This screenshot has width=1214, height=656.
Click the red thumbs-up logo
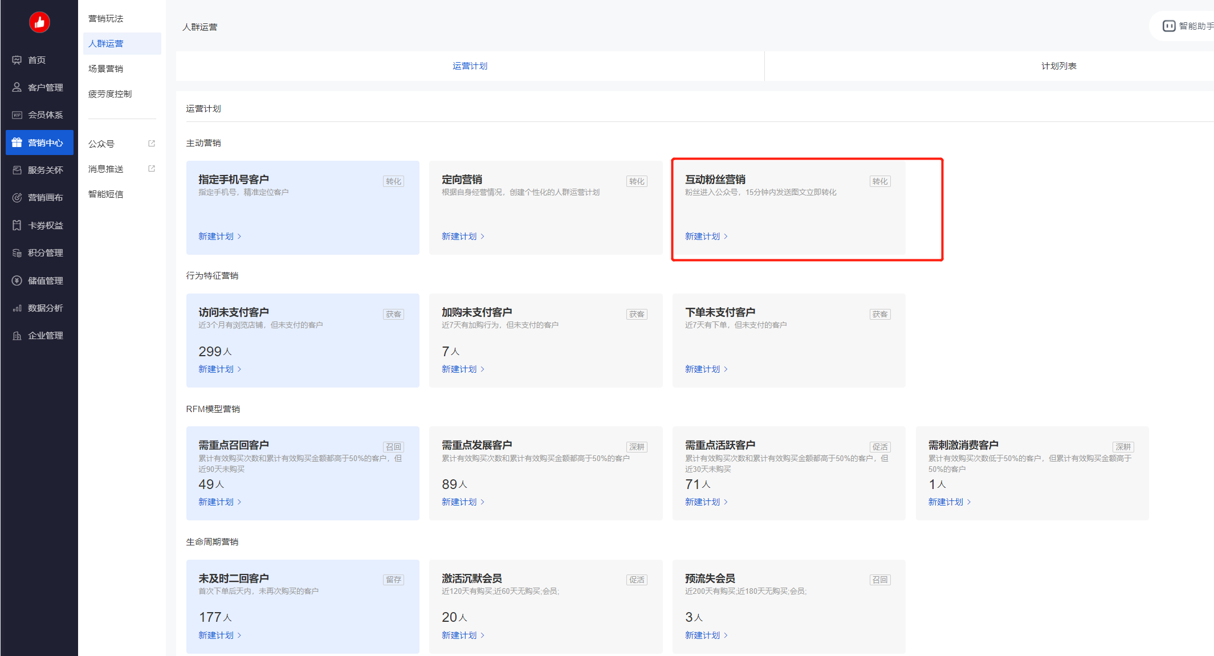coord(39,22)
